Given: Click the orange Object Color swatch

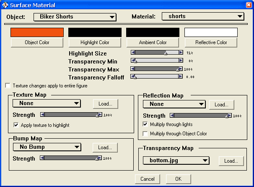Looking at the screenshot, I should point(37,32).
